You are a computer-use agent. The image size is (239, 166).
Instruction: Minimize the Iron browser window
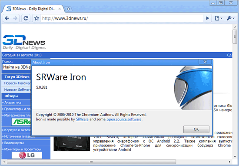[x=213, y=3]
